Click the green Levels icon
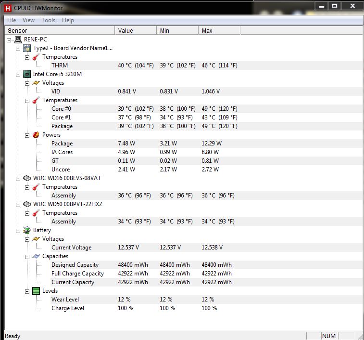 [x=36, y=291]
